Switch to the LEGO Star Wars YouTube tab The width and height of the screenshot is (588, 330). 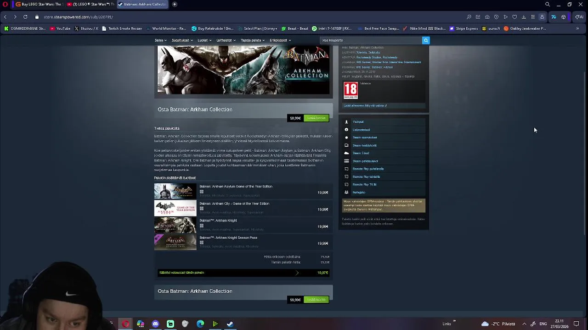90,4
